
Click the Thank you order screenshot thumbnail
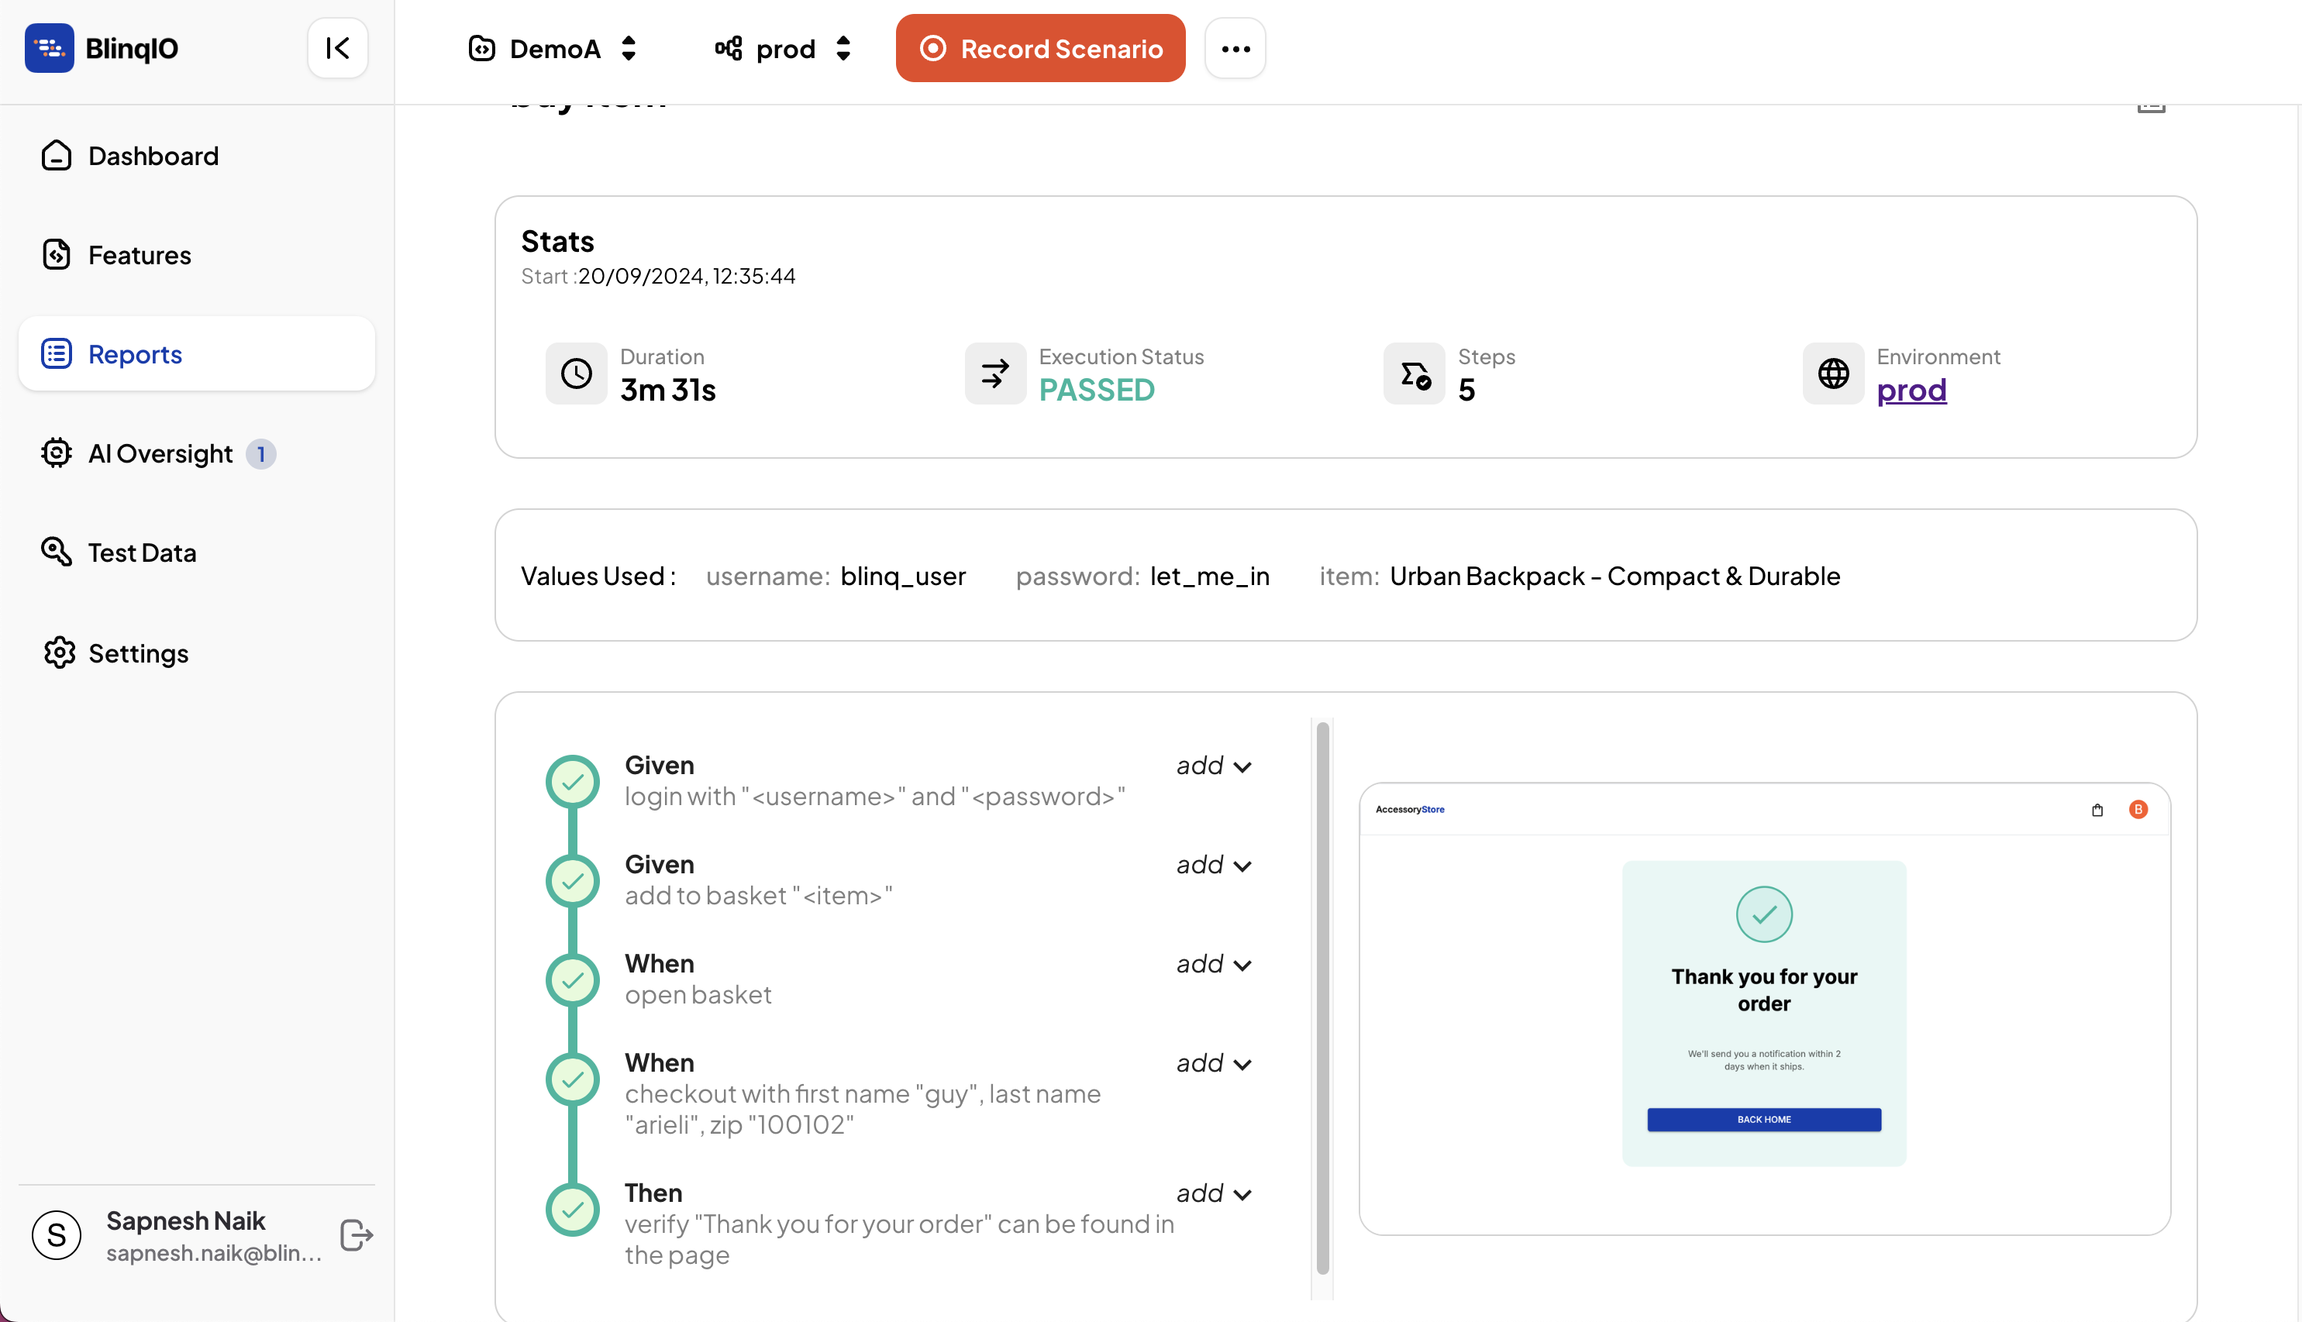coord(1763,1008)
